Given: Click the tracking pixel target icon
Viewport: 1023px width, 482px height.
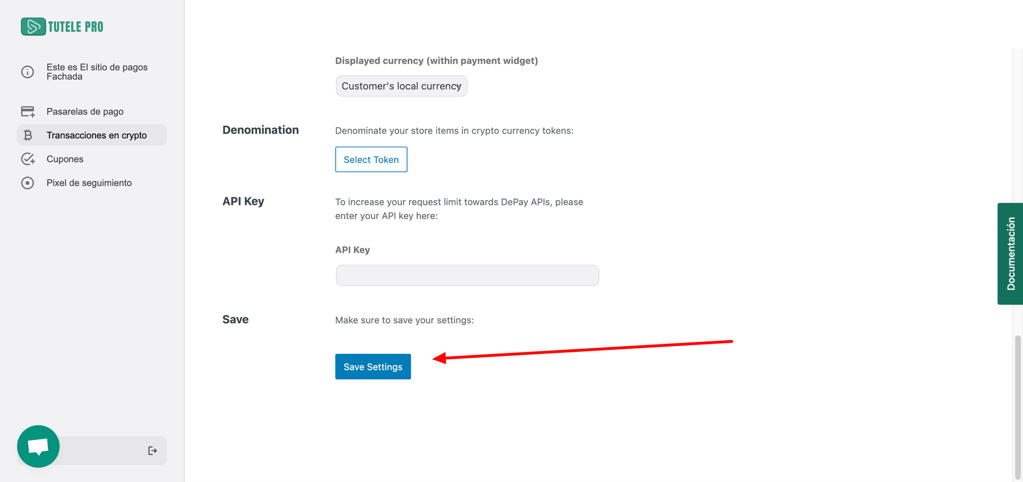Looking at the screenshot, I should [x=27, y=183].
